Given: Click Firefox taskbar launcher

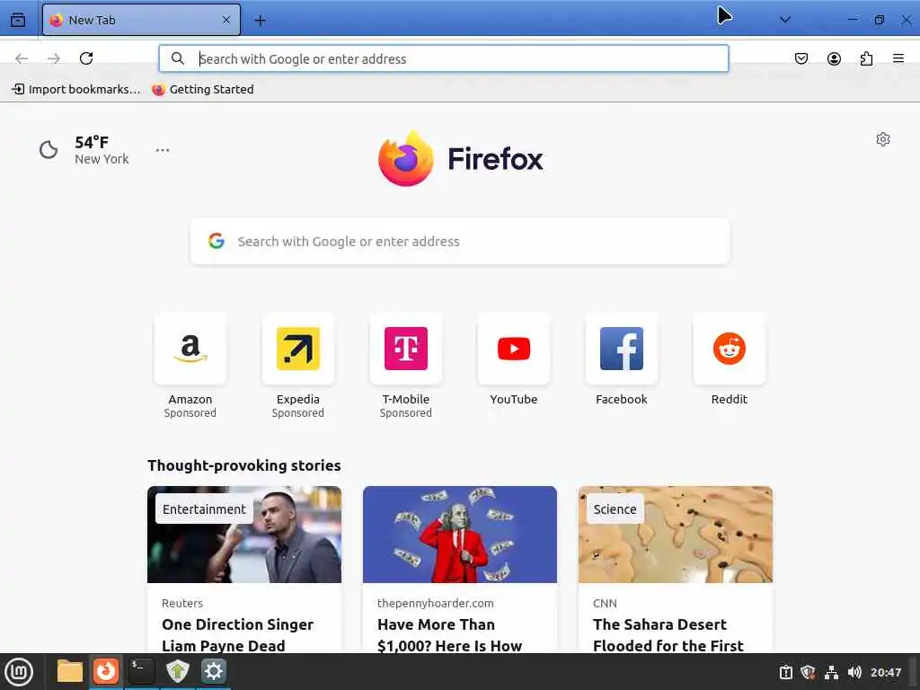Looking at the screenshot, I should pos(106,671).
